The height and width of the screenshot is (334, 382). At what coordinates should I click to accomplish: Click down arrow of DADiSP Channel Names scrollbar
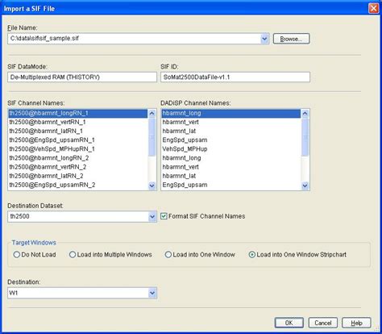(x=305, y=186)
